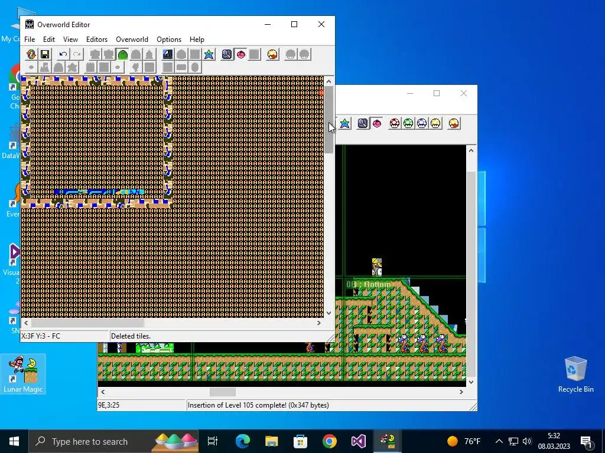Click the blue mushroom toolbar icon

(422, 123)
